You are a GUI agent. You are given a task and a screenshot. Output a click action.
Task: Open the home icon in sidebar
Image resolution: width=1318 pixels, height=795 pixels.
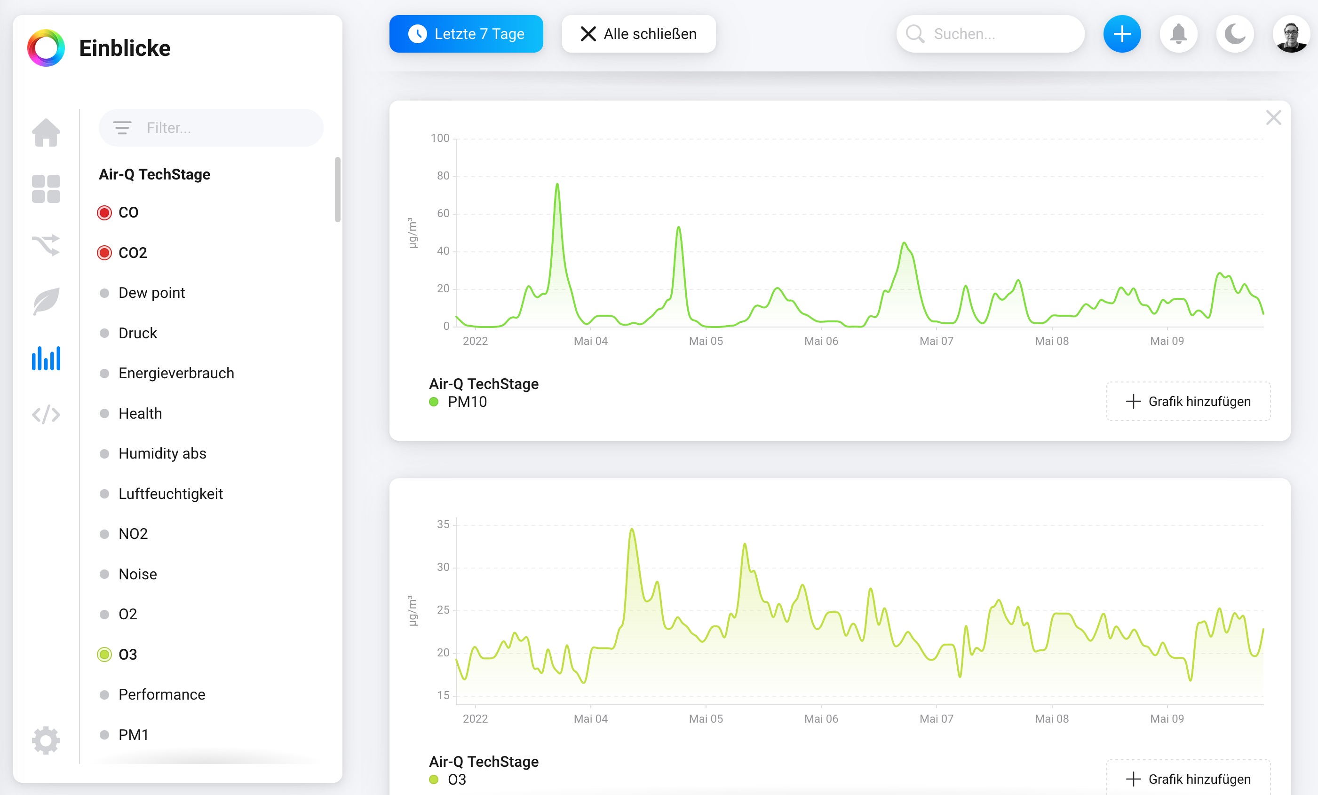[x=46, y=132]
